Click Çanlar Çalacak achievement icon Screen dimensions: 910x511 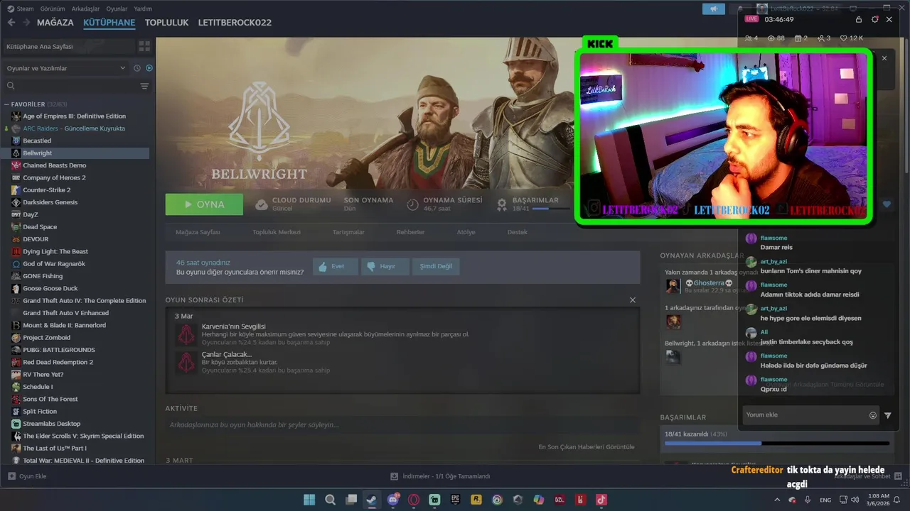(186, 362)
